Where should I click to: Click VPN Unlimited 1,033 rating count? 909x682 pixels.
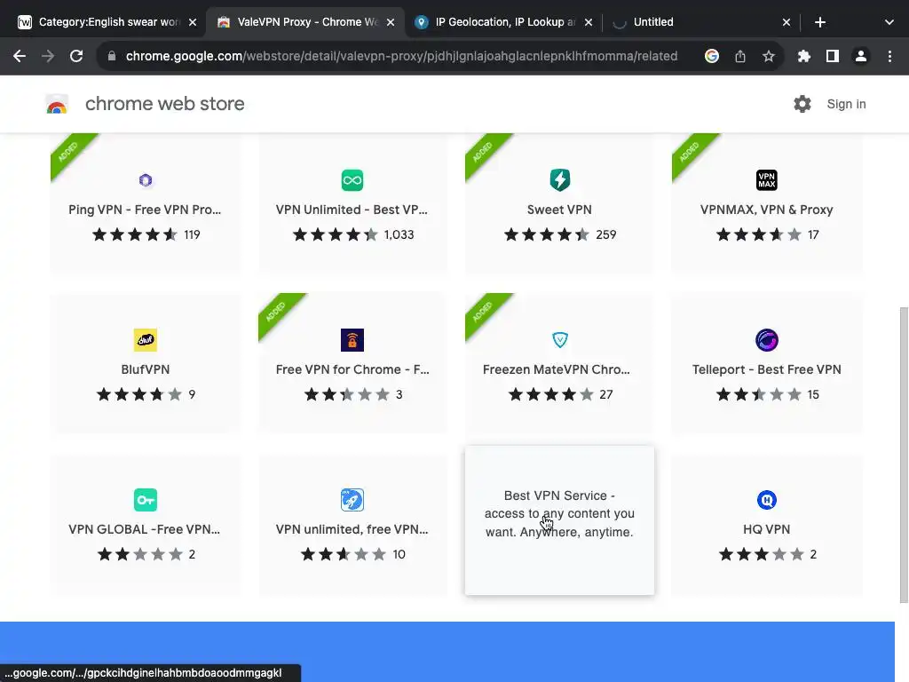click(399, 234)
